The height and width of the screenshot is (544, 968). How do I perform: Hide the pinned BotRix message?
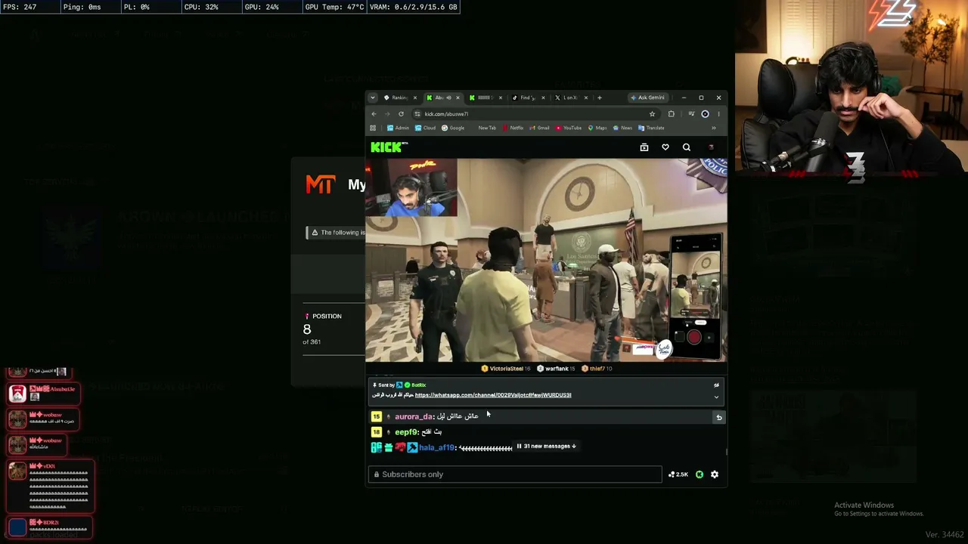[716, 385]
